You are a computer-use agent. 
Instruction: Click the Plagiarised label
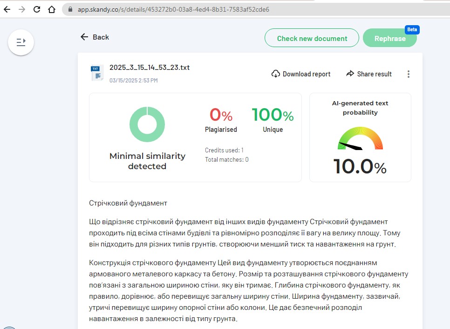[x=221, y=130]
